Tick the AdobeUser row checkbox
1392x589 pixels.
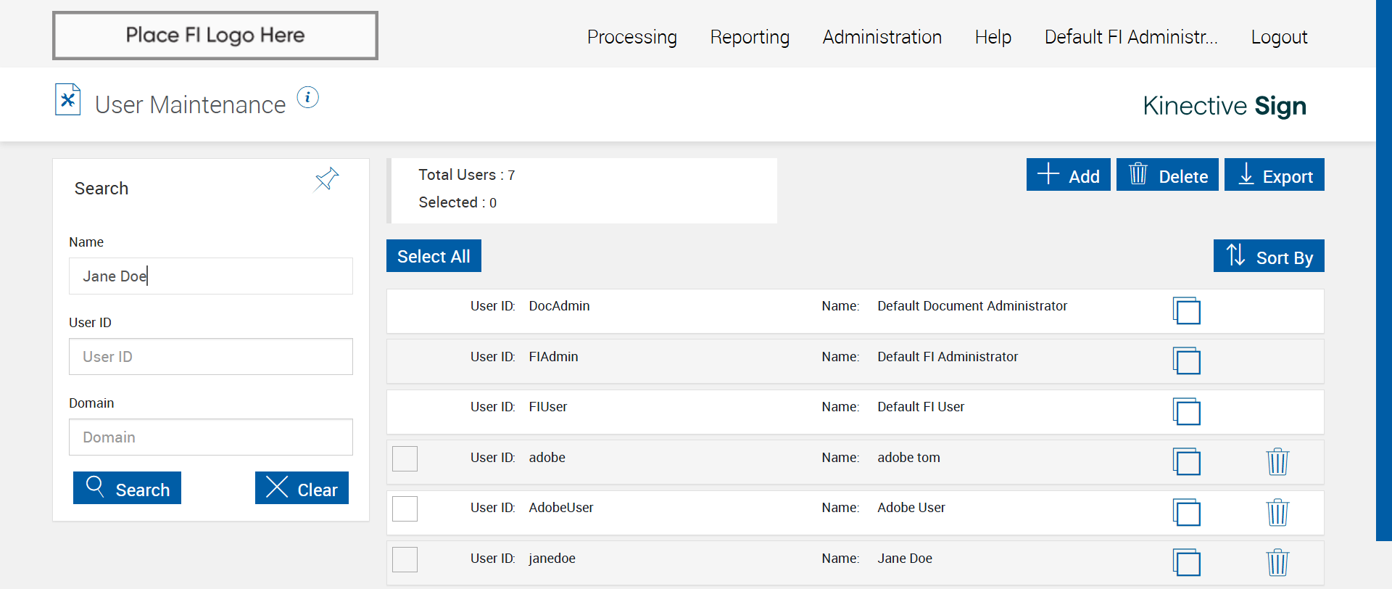click(405, 508)
